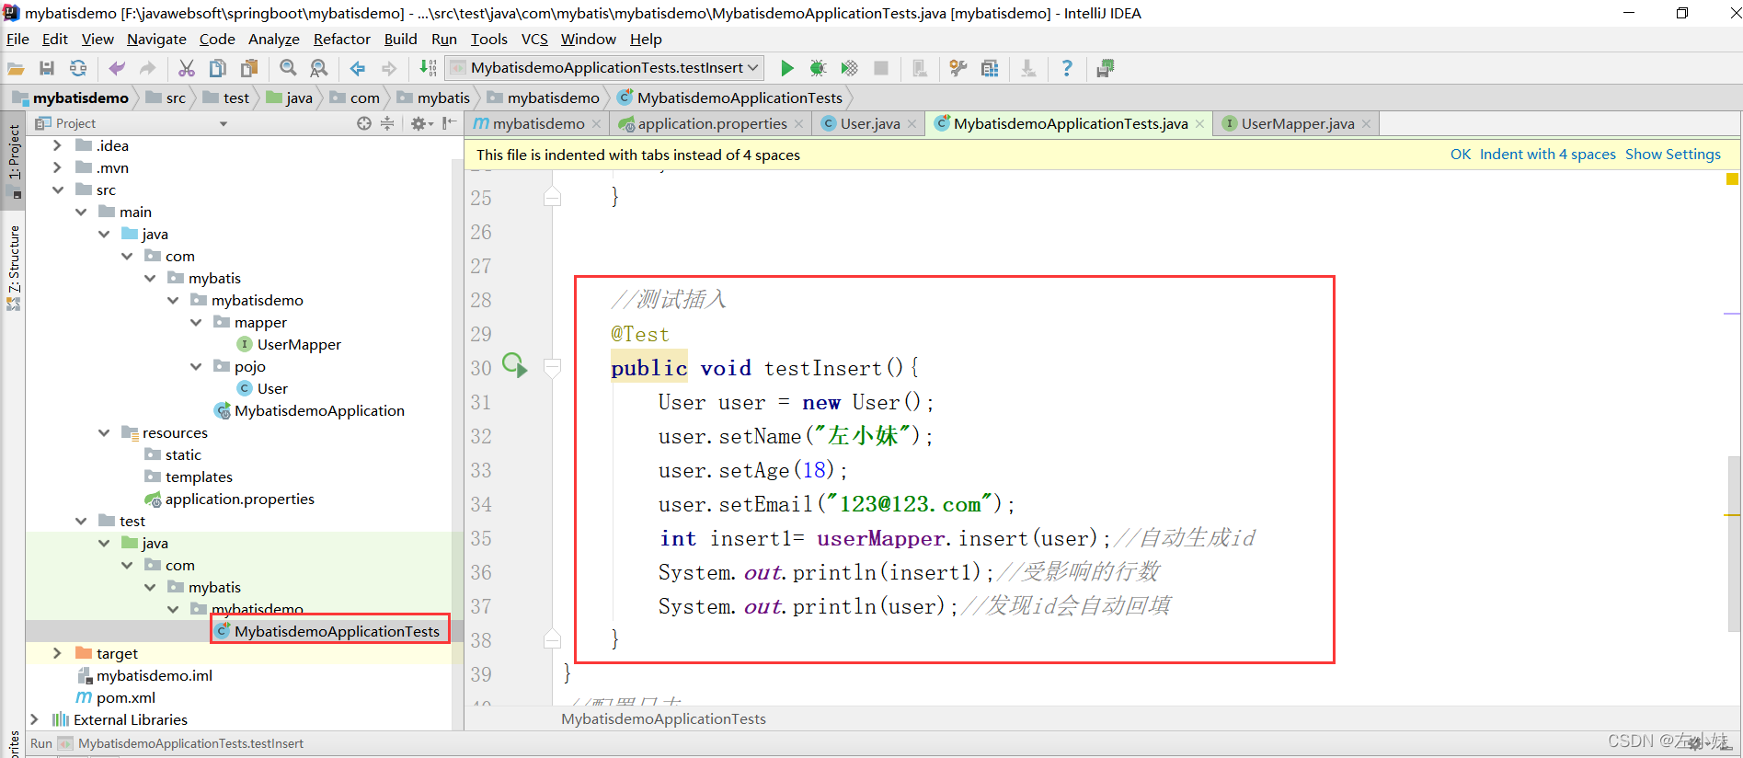Click the Synchronize toolbar icon
The width and height of the screenshot is (1743, 758).
coord(78,68)
